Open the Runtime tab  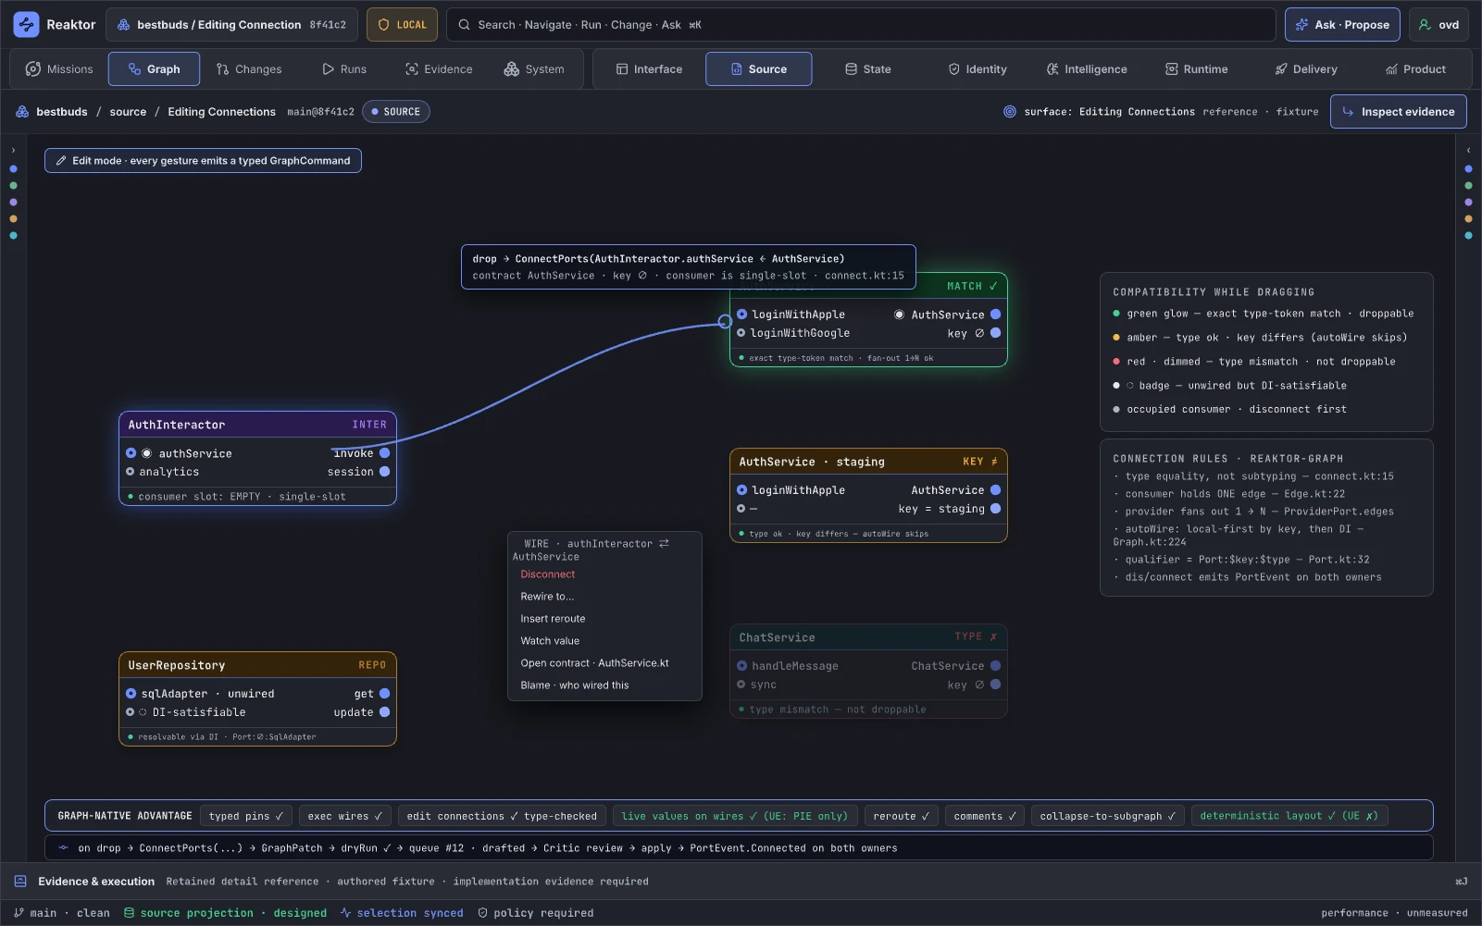pyautogui.click(x=1197, y=69)
